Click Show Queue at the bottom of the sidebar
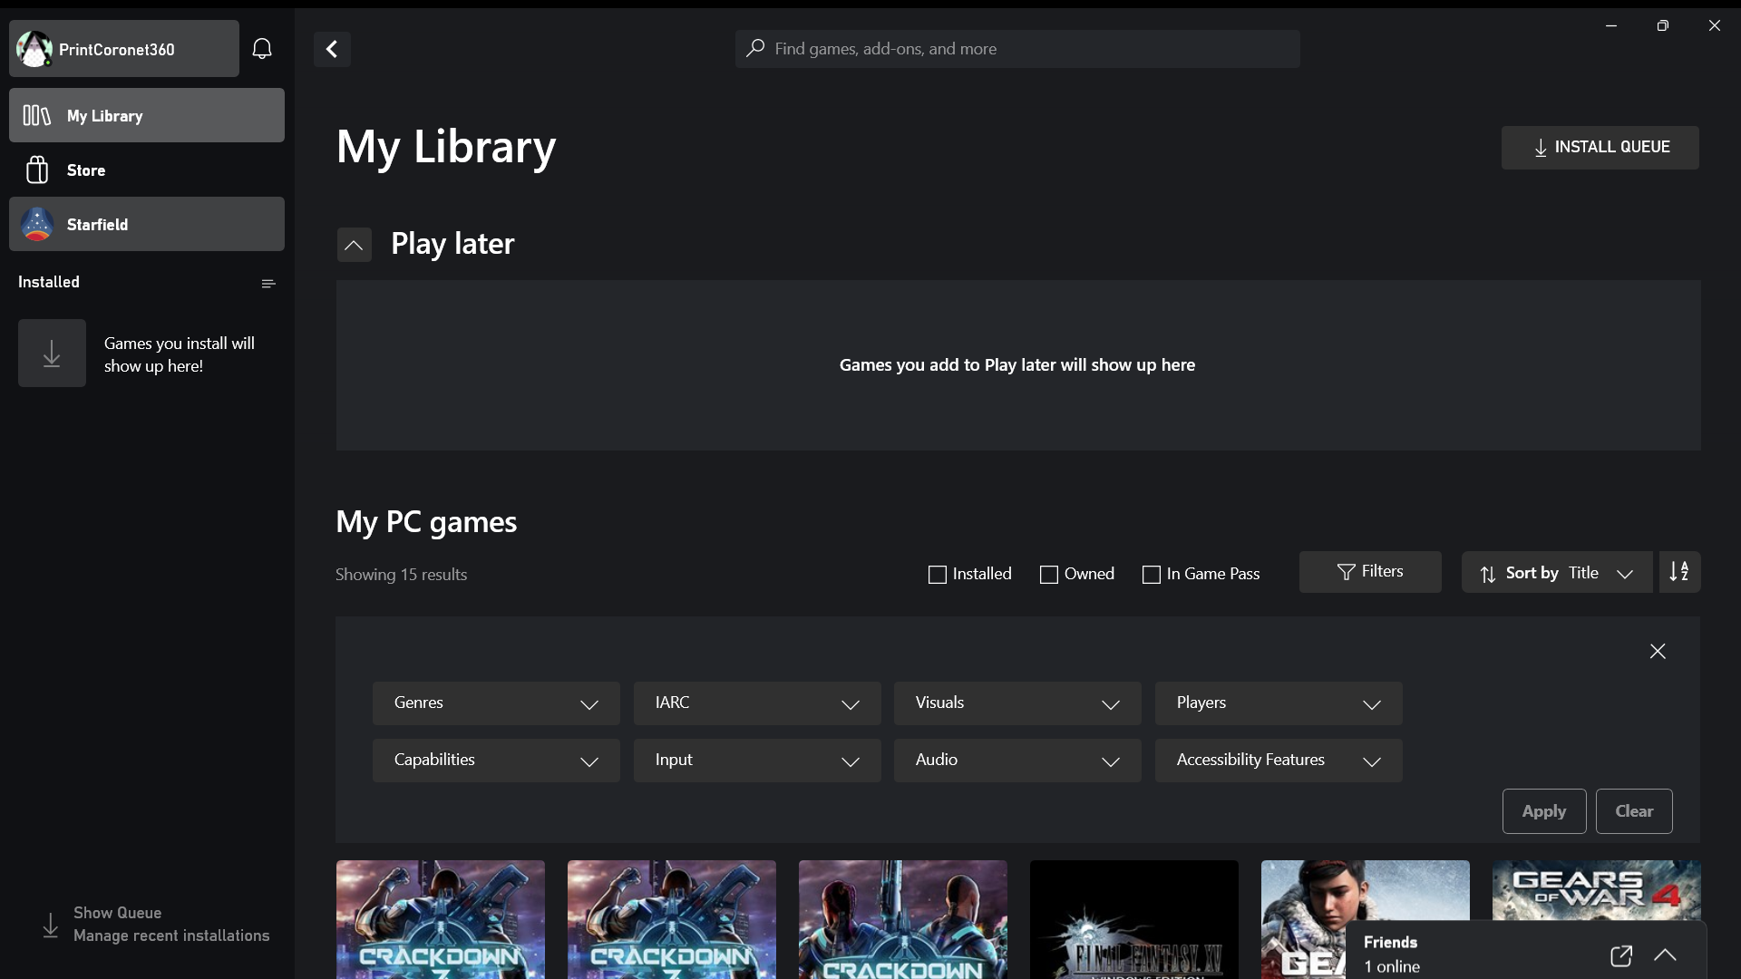The width and height of the screenshot is (1741, 979). (117, 913)
